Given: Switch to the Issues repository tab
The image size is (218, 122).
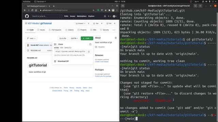Looking at the screenshot, I should (41, 30).
